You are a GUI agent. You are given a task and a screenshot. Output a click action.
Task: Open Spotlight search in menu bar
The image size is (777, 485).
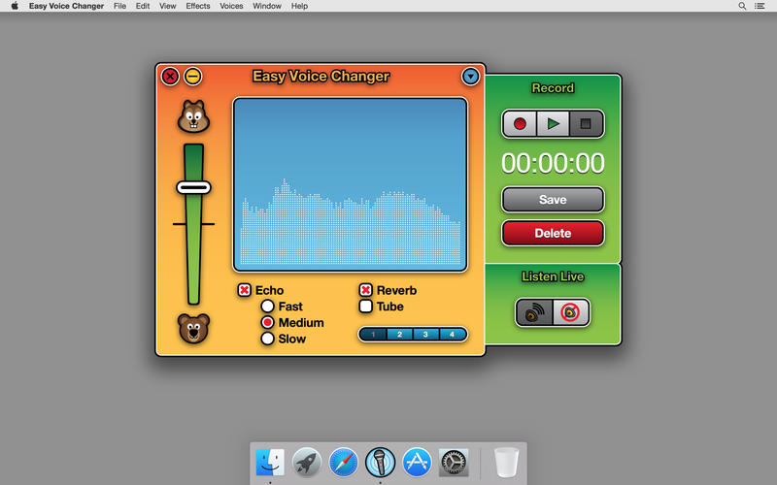pos(743,6)
